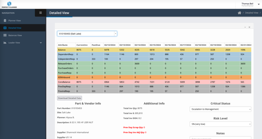The width and height of the screenshot is (262, 139).
Task: Open the X10193453 part selector dropdown
Action: point(87,34)
